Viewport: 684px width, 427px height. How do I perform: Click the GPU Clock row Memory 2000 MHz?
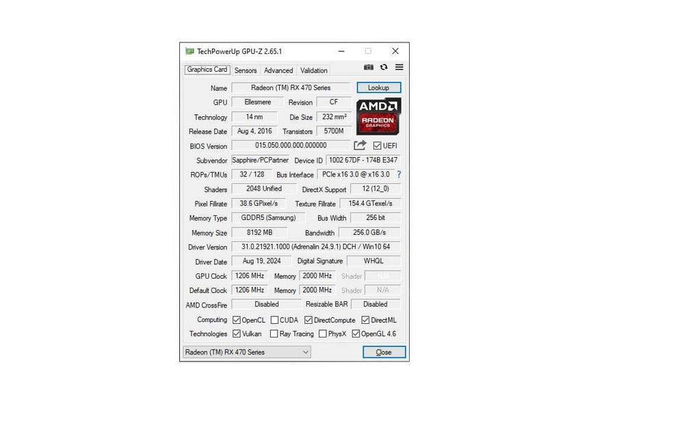(317, 276)
